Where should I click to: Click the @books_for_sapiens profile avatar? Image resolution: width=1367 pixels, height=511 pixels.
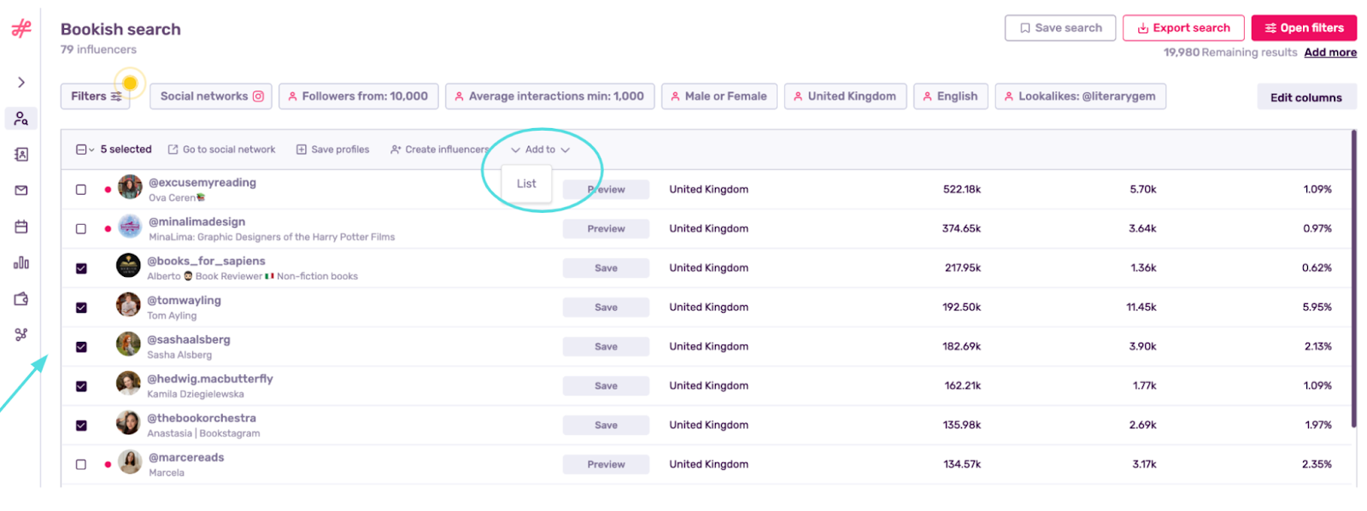128,265
